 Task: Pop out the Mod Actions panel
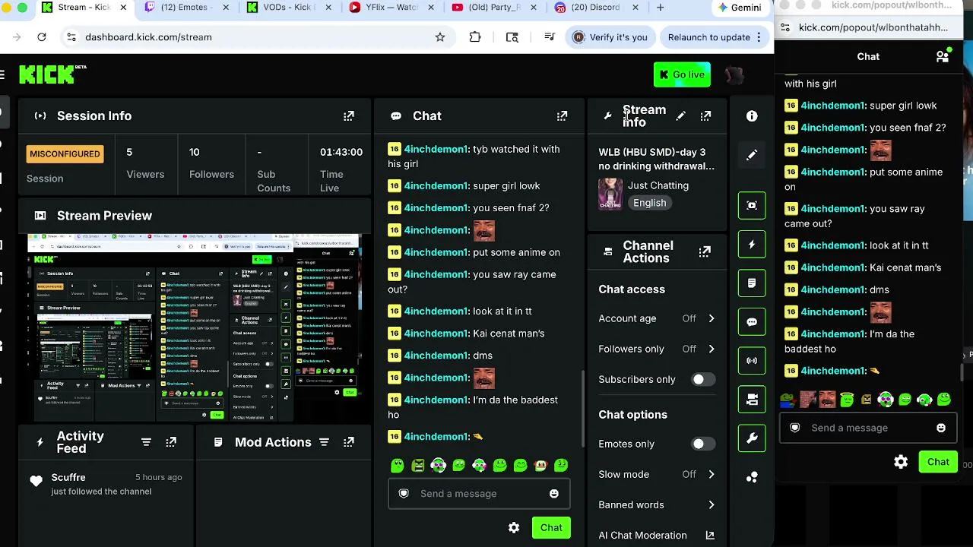click(349, 442)
